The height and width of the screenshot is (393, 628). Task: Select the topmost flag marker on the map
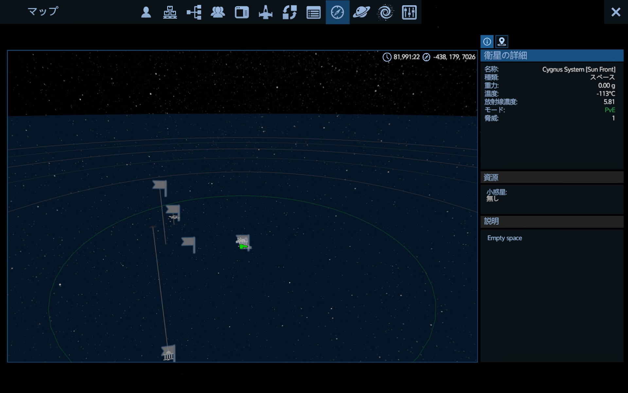(160, 188)
